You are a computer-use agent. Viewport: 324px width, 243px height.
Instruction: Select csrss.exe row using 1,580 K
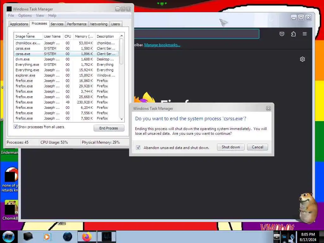point(66,48)
